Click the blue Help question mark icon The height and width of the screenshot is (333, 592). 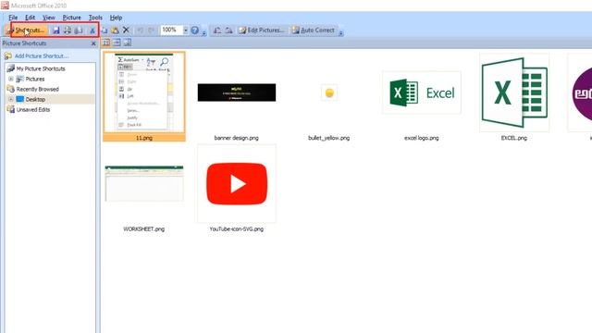195,31
